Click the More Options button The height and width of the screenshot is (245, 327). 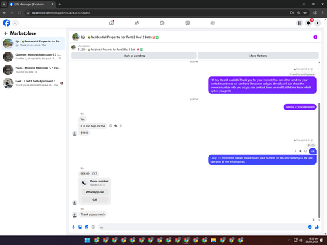[258, 56]
